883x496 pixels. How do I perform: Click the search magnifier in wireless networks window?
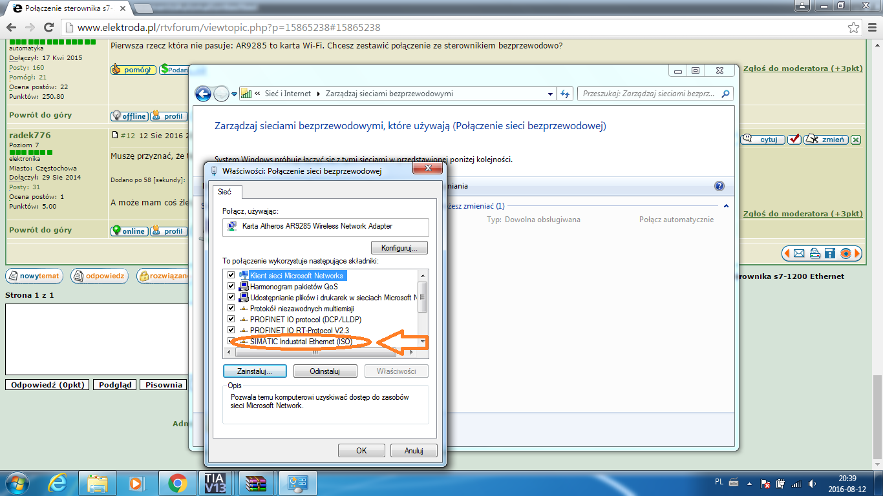click(x=726, y=94)
